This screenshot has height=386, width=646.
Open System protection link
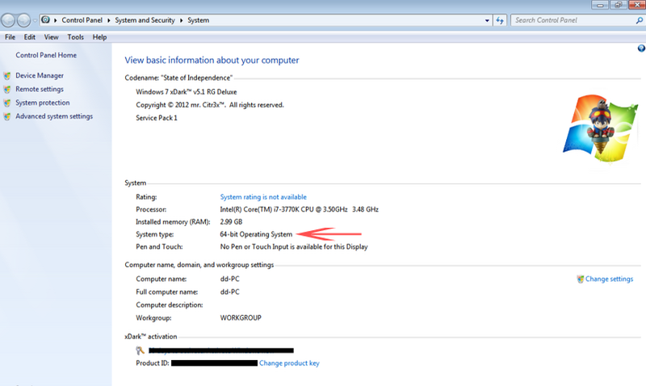click(43, 103)
